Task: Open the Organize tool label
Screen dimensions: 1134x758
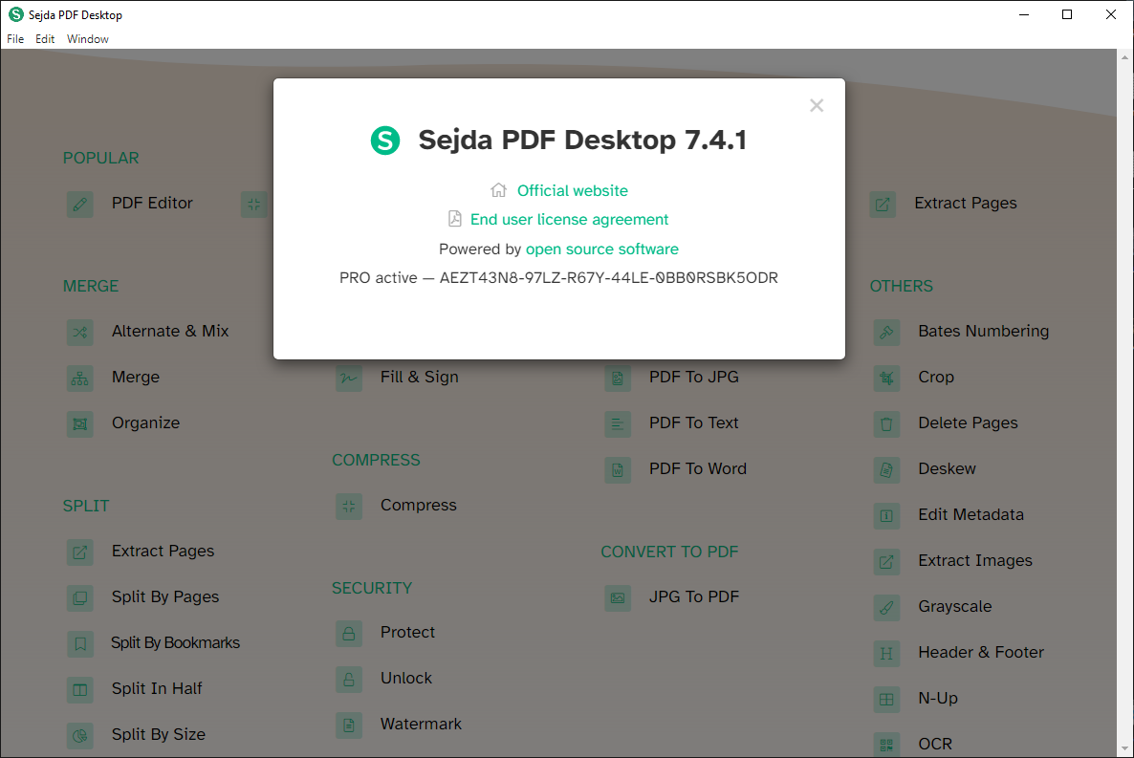Action: pyautogui.click(x=145, y=423)
